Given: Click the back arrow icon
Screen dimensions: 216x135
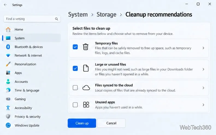Looking at the screenshot, I should click(x=5, y=5).
